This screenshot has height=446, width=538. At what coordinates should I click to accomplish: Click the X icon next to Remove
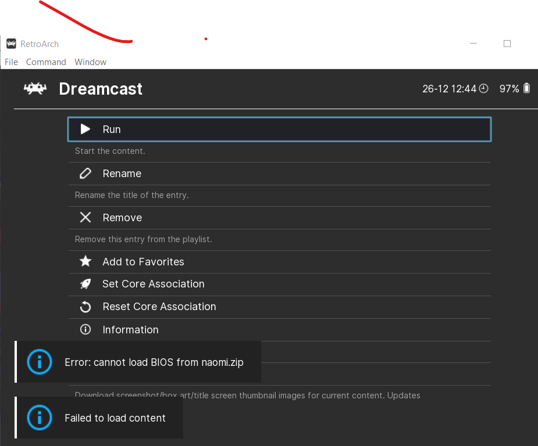coord(85,217)
